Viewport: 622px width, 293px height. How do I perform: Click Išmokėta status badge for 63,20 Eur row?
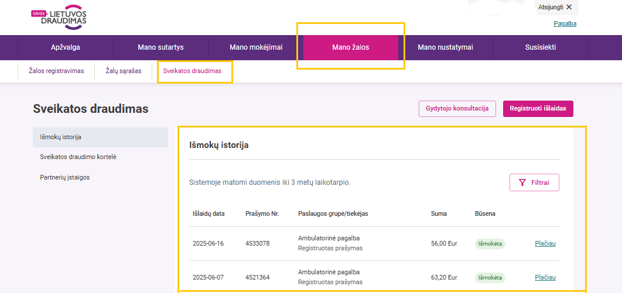tap(490, 278)
